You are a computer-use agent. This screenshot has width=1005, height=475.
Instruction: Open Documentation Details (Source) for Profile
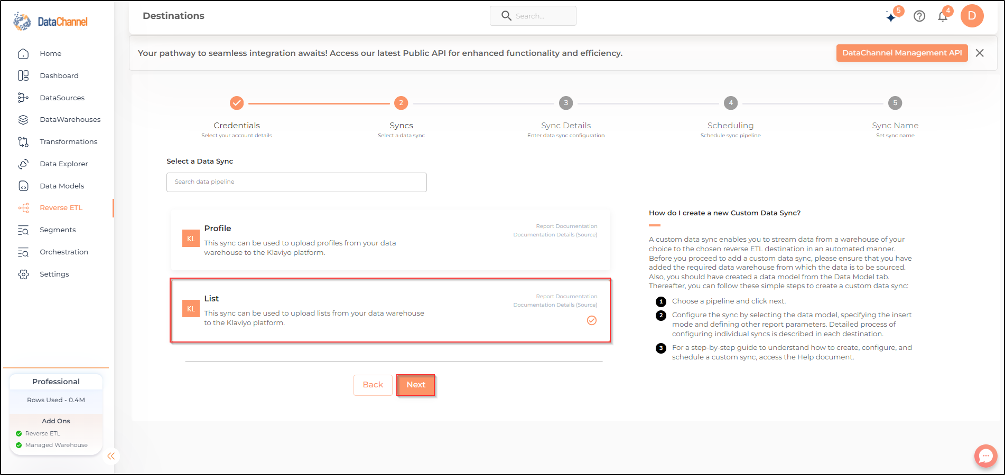pyautogui.click(x=555, y=235)
